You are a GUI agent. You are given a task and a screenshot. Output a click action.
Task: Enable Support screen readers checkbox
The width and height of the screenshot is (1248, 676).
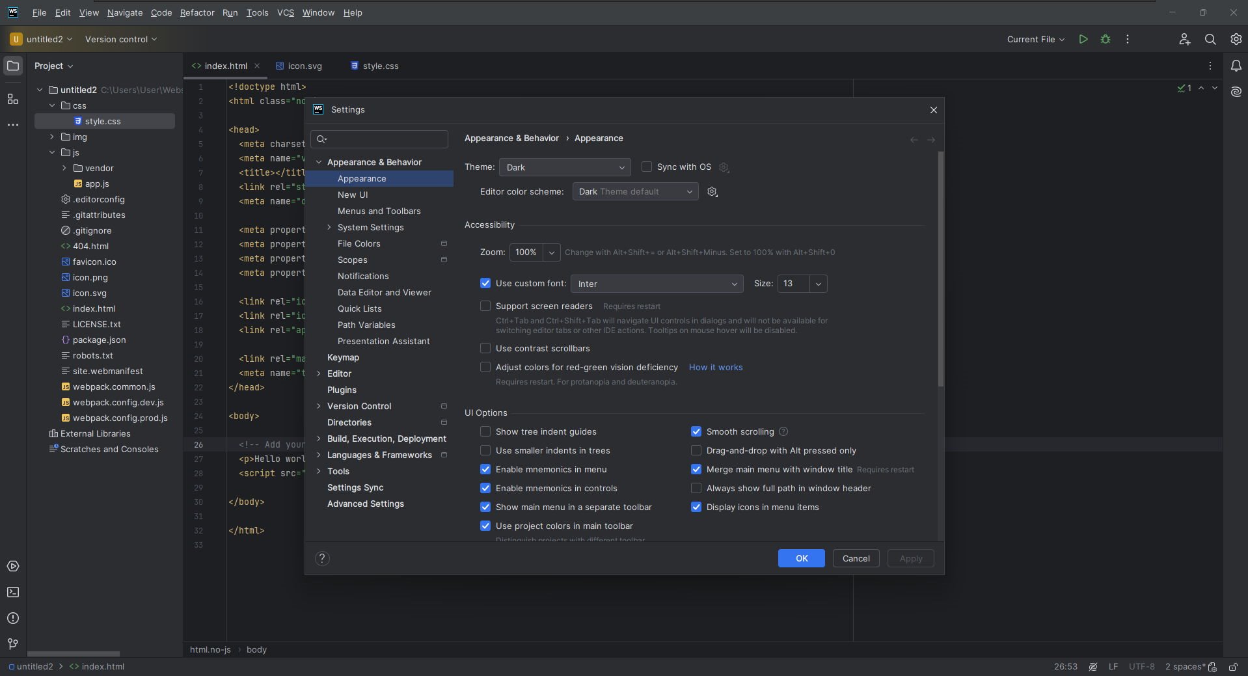point(485,306)
